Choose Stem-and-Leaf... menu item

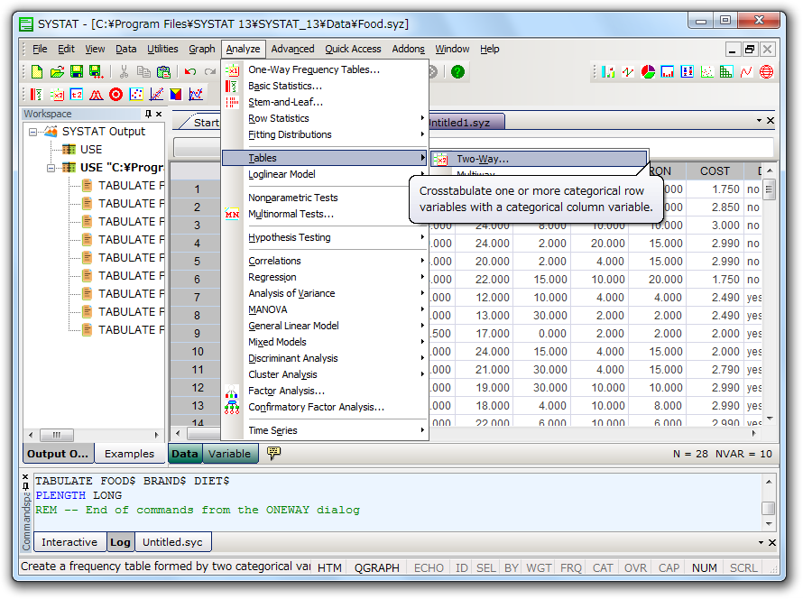[x=325, y=103]
